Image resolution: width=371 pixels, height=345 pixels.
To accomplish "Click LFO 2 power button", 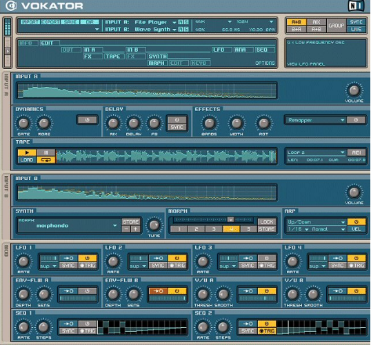I will (x=177, y=258).
